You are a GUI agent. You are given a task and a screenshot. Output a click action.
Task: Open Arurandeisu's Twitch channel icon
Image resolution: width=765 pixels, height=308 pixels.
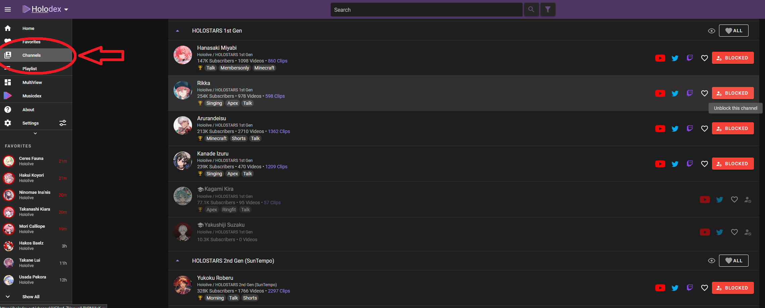coord(689,128)
